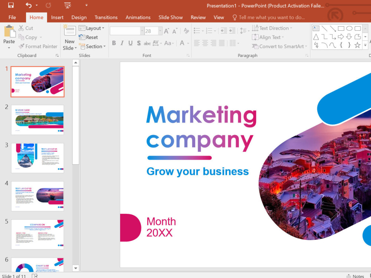Click the Save icon in quick access toolbar
This screenshot has height=278, width=371.
click(11, 5)
